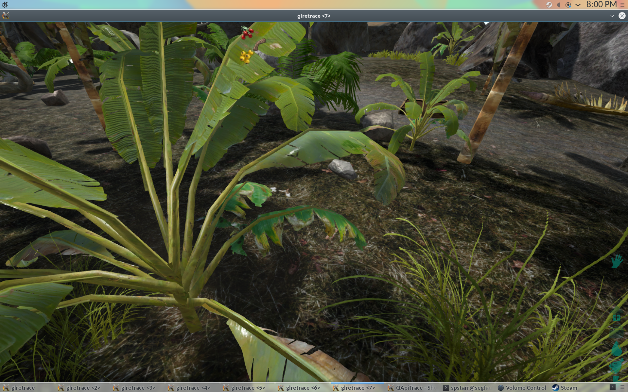Click the volume speaker tray icon

coord(559,5)
